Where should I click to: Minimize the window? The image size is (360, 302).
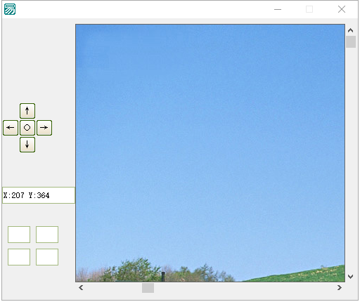coord(278,9)
